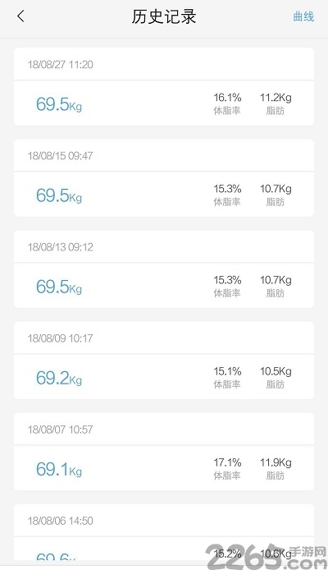Select the 18/08/15 09:47 record header
This screenshot has width=328, height=584.
(164, 155)
